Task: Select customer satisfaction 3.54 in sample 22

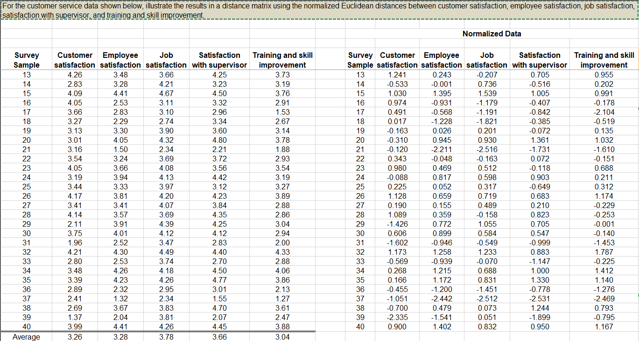Action: (74, 159)
